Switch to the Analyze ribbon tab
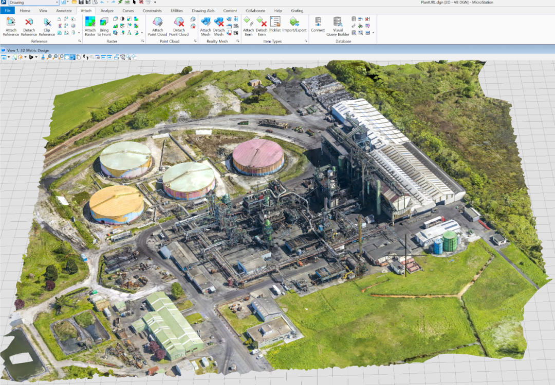555x385 pixels. [107, 11]
